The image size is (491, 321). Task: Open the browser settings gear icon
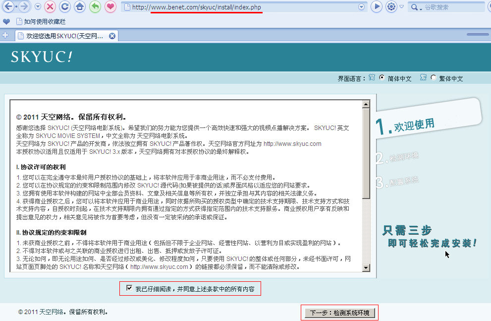391,6
